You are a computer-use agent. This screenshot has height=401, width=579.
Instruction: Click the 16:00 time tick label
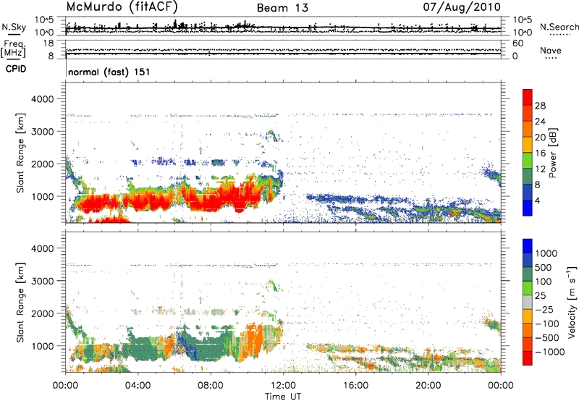coord(355,386)
